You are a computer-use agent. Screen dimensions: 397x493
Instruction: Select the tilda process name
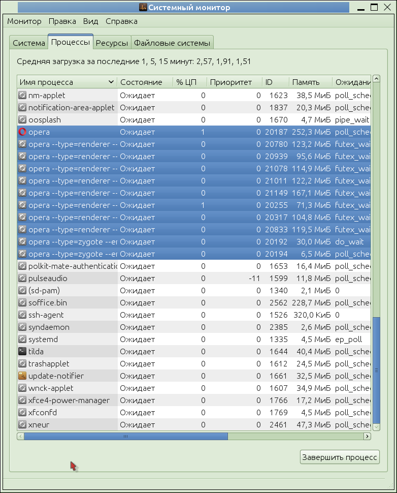pos(36,352)
